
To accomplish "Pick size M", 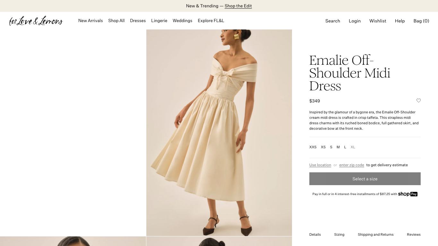I will (x=338, y=147).
